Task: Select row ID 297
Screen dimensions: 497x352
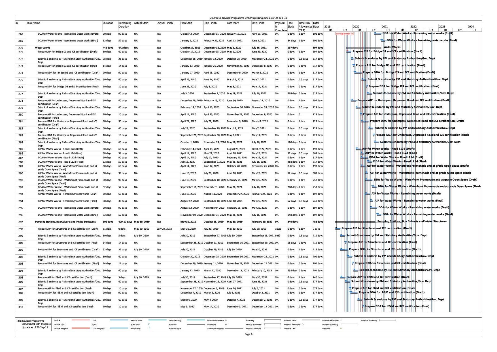Action: point(21,222)
